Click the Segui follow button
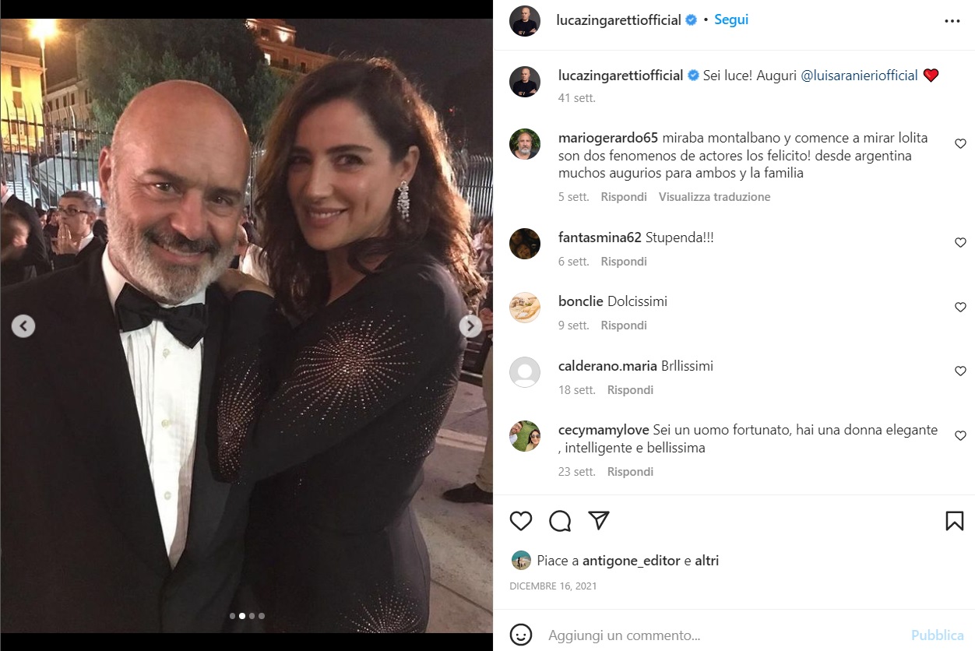The width and height of the screenshot is (975, 651). click(x=731, y=20)
